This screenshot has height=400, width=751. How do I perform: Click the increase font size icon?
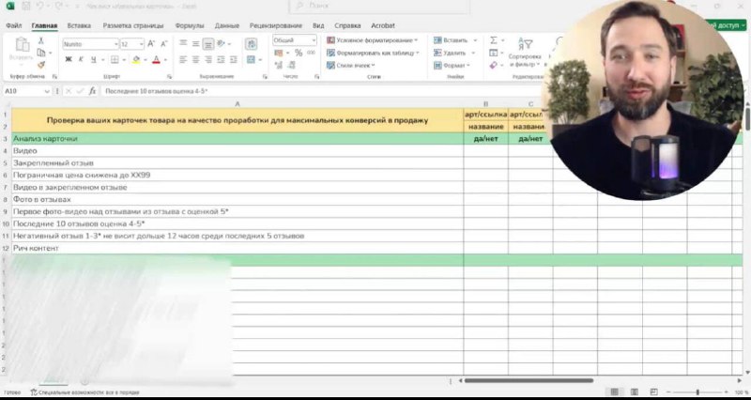151,44
